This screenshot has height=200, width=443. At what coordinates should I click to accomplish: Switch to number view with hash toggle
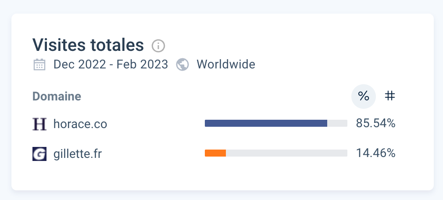[390, 96]
